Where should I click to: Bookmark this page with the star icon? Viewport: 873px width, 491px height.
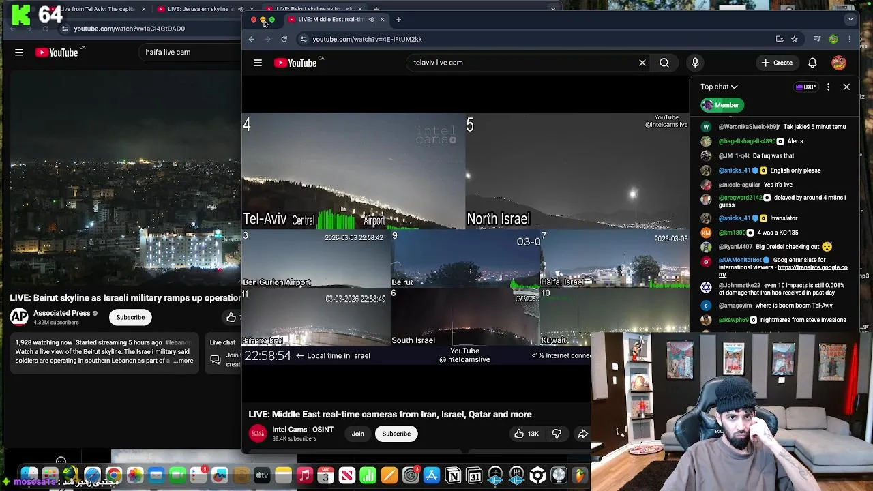click(794, 39)
